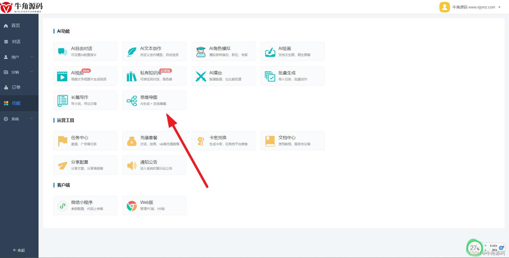Click the 通知公告 speaker icon

point(132,165)
